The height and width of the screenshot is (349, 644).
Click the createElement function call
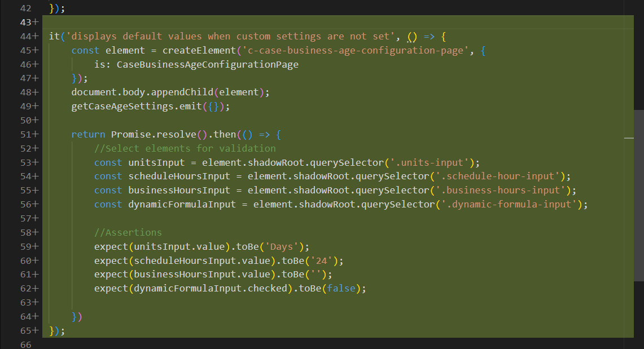point(199,50)
